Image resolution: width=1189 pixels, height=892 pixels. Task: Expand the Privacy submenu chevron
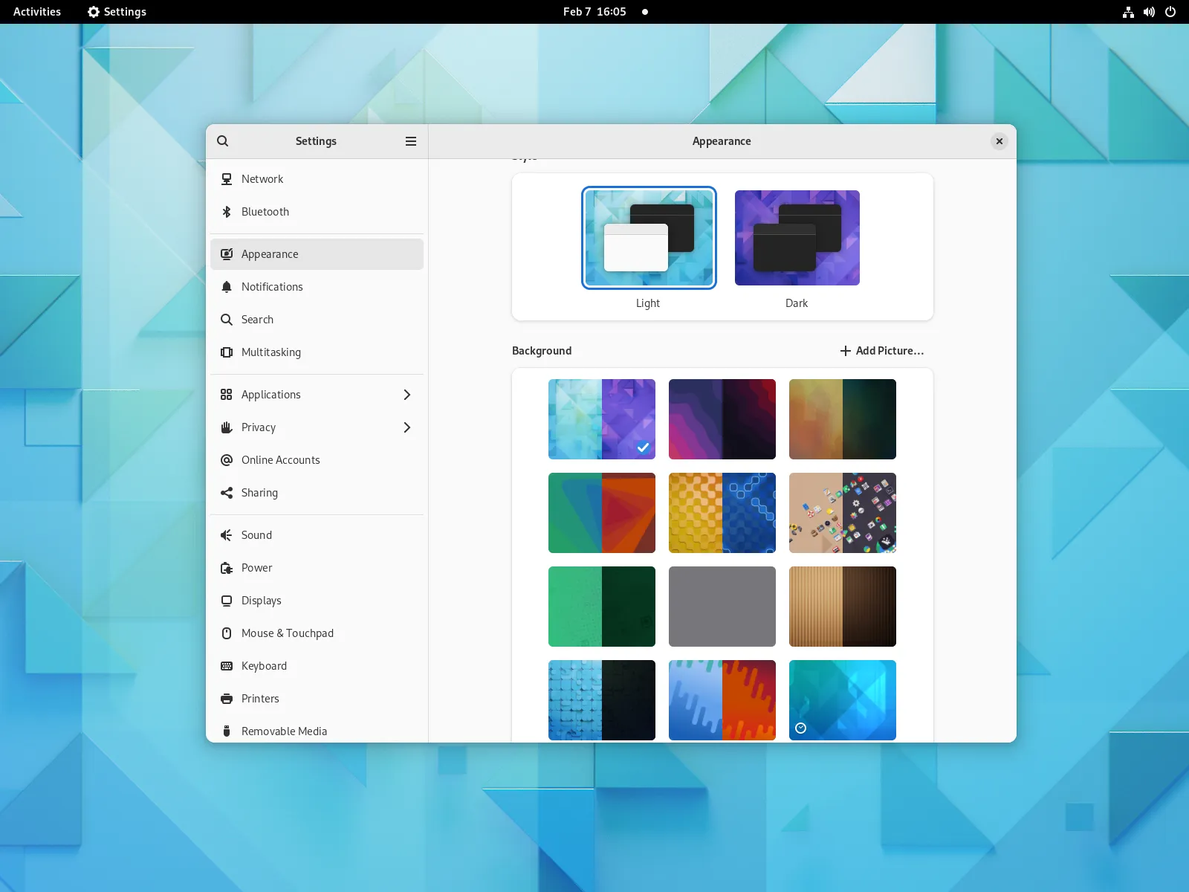(406, 427)
